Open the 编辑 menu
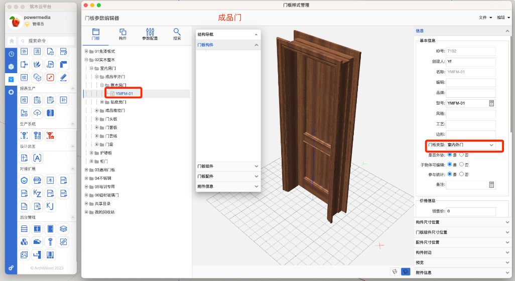 (x=503, y=18)
